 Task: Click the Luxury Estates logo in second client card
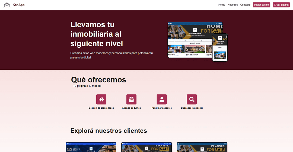(146, 148)
